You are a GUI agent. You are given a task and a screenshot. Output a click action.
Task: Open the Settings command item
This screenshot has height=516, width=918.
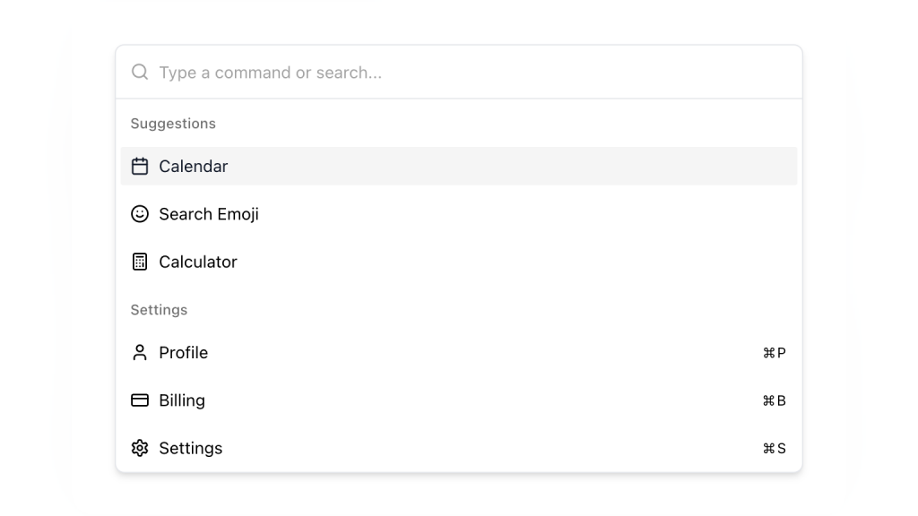191,448
